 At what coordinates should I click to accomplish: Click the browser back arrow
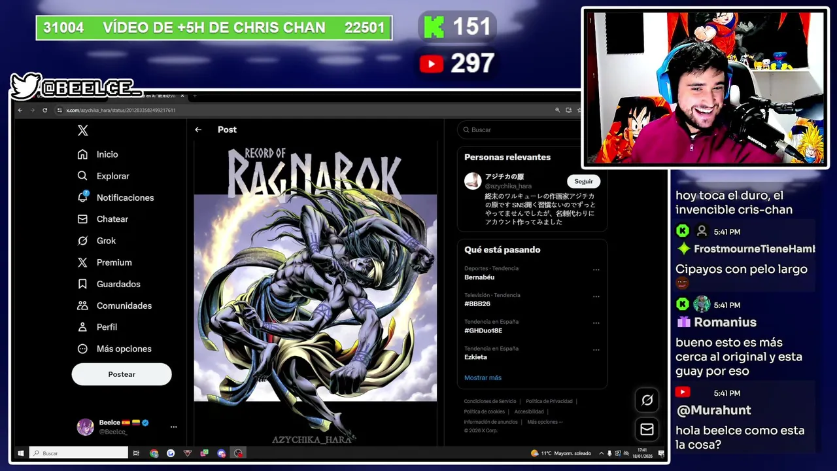pos(20,110)
